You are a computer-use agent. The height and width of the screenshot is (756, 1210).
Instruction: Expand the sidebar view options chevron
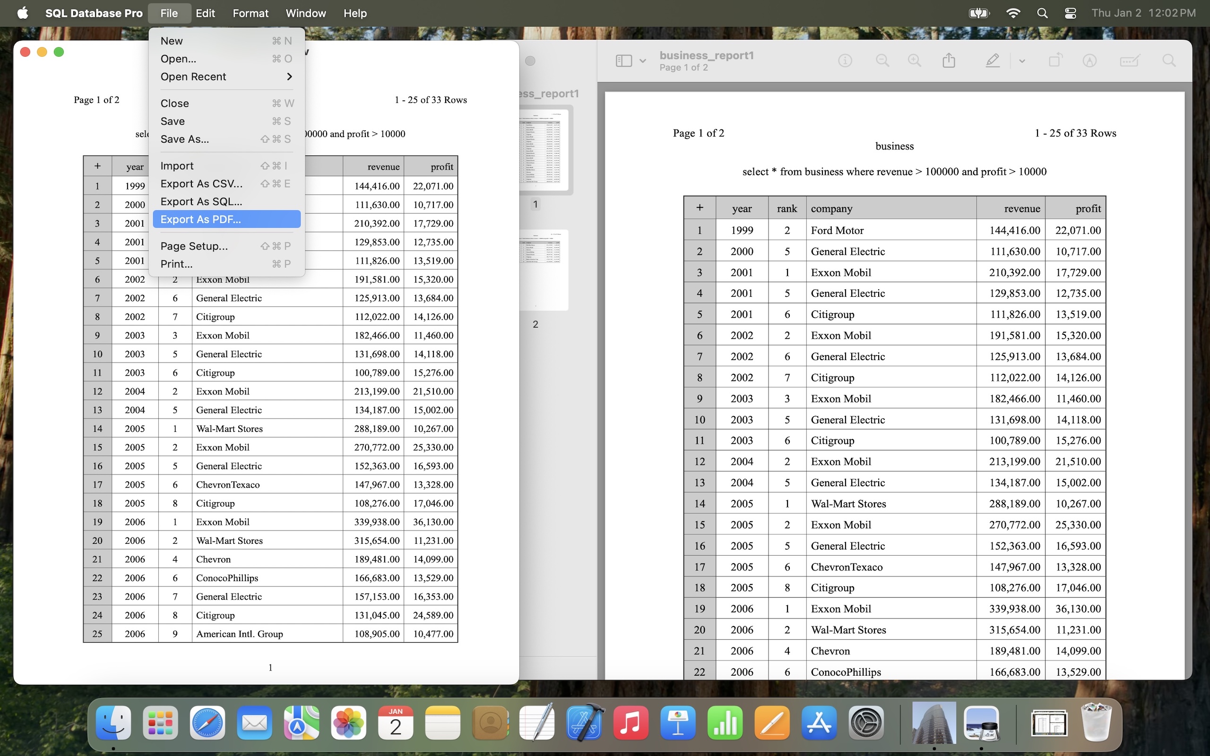(643, 61)
